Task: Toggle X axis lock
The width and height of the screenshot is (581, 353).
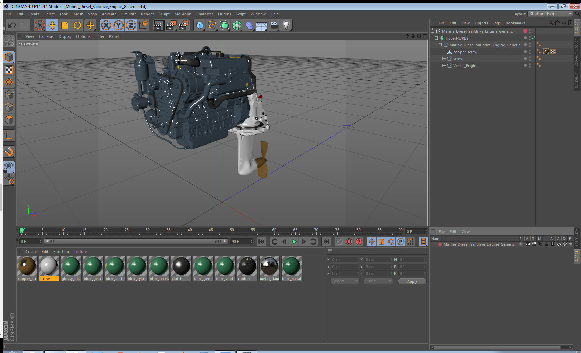Action: pos(106,25)
